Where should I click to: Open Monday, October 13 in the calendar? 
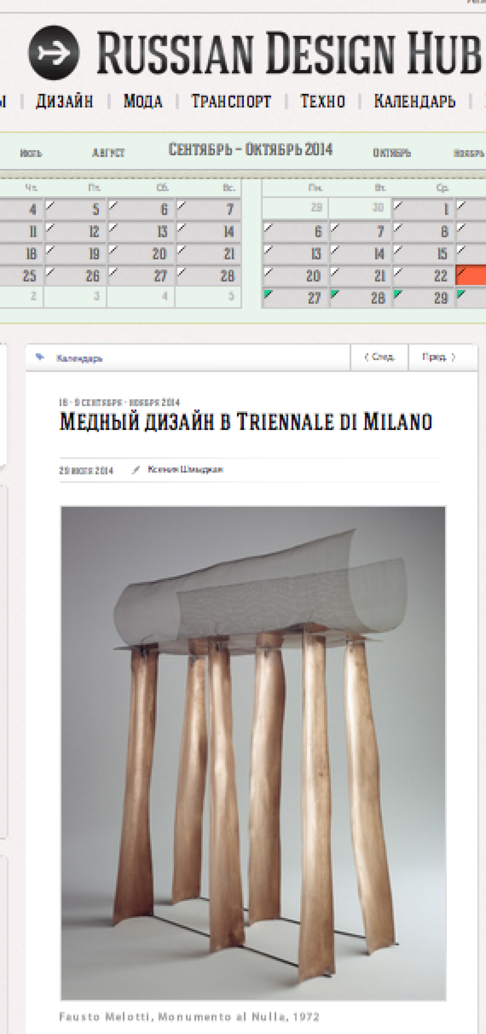(x=295, y=254)
